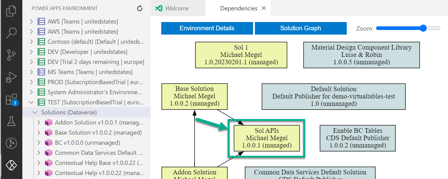Open the Source Control view icon

[x=11, y=55]
